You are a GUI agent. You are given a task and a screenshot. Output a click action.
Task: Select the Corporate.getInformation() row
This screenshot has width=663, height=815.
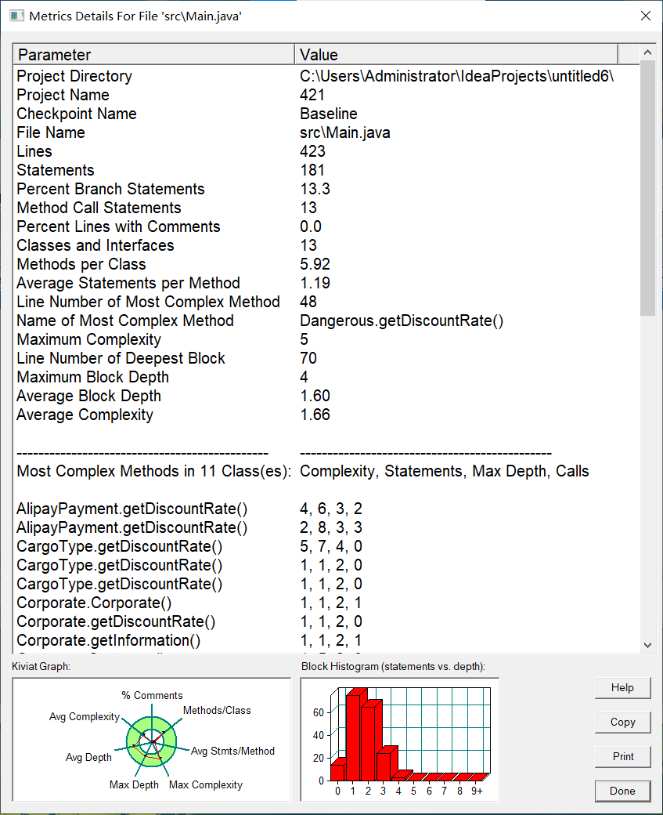click(326, 639)
